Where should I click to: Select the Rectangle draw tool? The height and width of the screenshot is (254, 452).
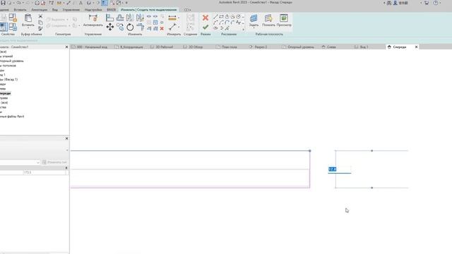pos(221,17)
